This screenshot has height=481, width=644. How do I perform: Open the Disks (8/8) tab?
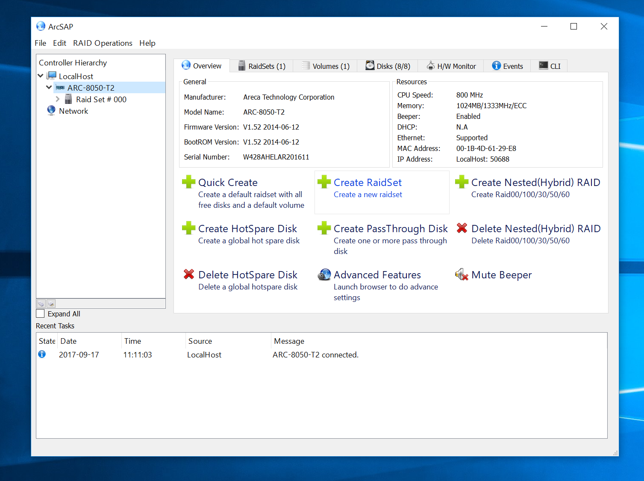click(388, 66)
